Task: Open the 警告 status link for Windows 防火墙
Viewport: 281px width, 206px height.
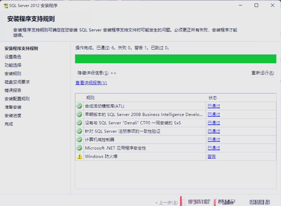Action: 212,156
